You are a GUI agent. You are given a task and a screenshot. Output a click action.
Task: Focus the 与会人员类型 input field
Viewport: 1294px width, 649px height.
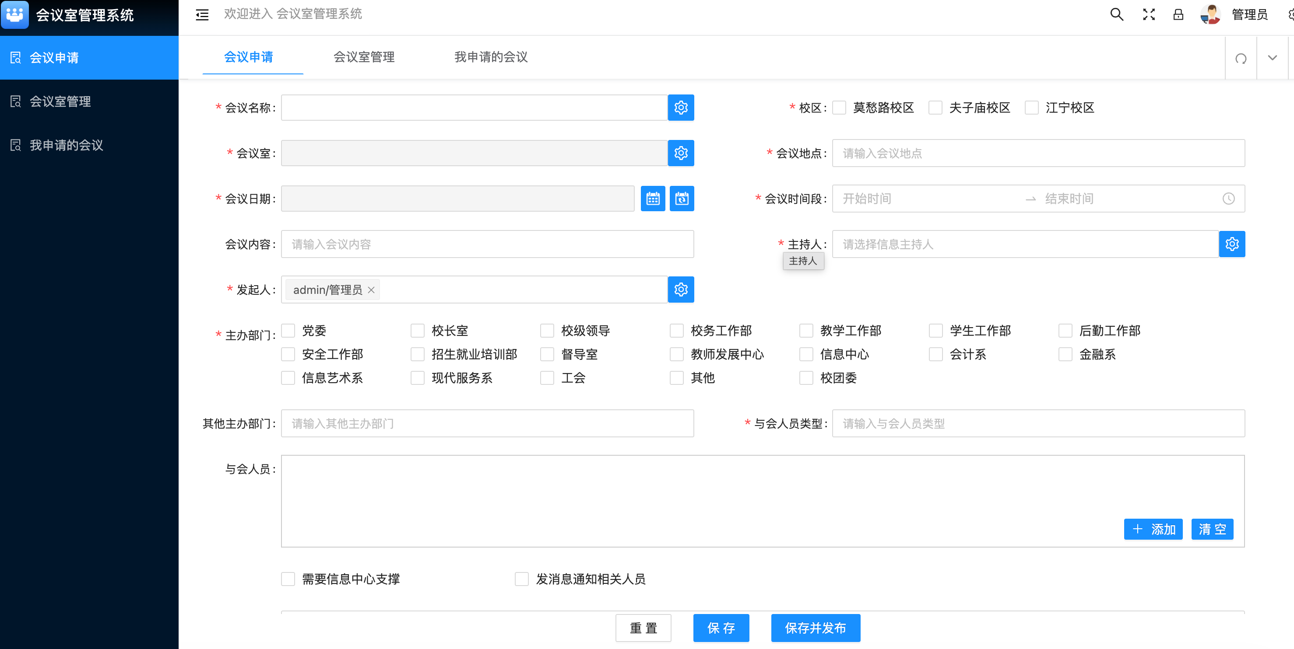1038,424
